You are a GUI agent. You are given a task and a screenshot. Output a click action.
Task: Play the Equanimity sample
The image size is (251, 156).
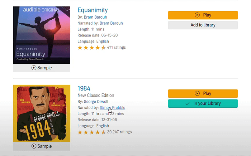point(42,68)
